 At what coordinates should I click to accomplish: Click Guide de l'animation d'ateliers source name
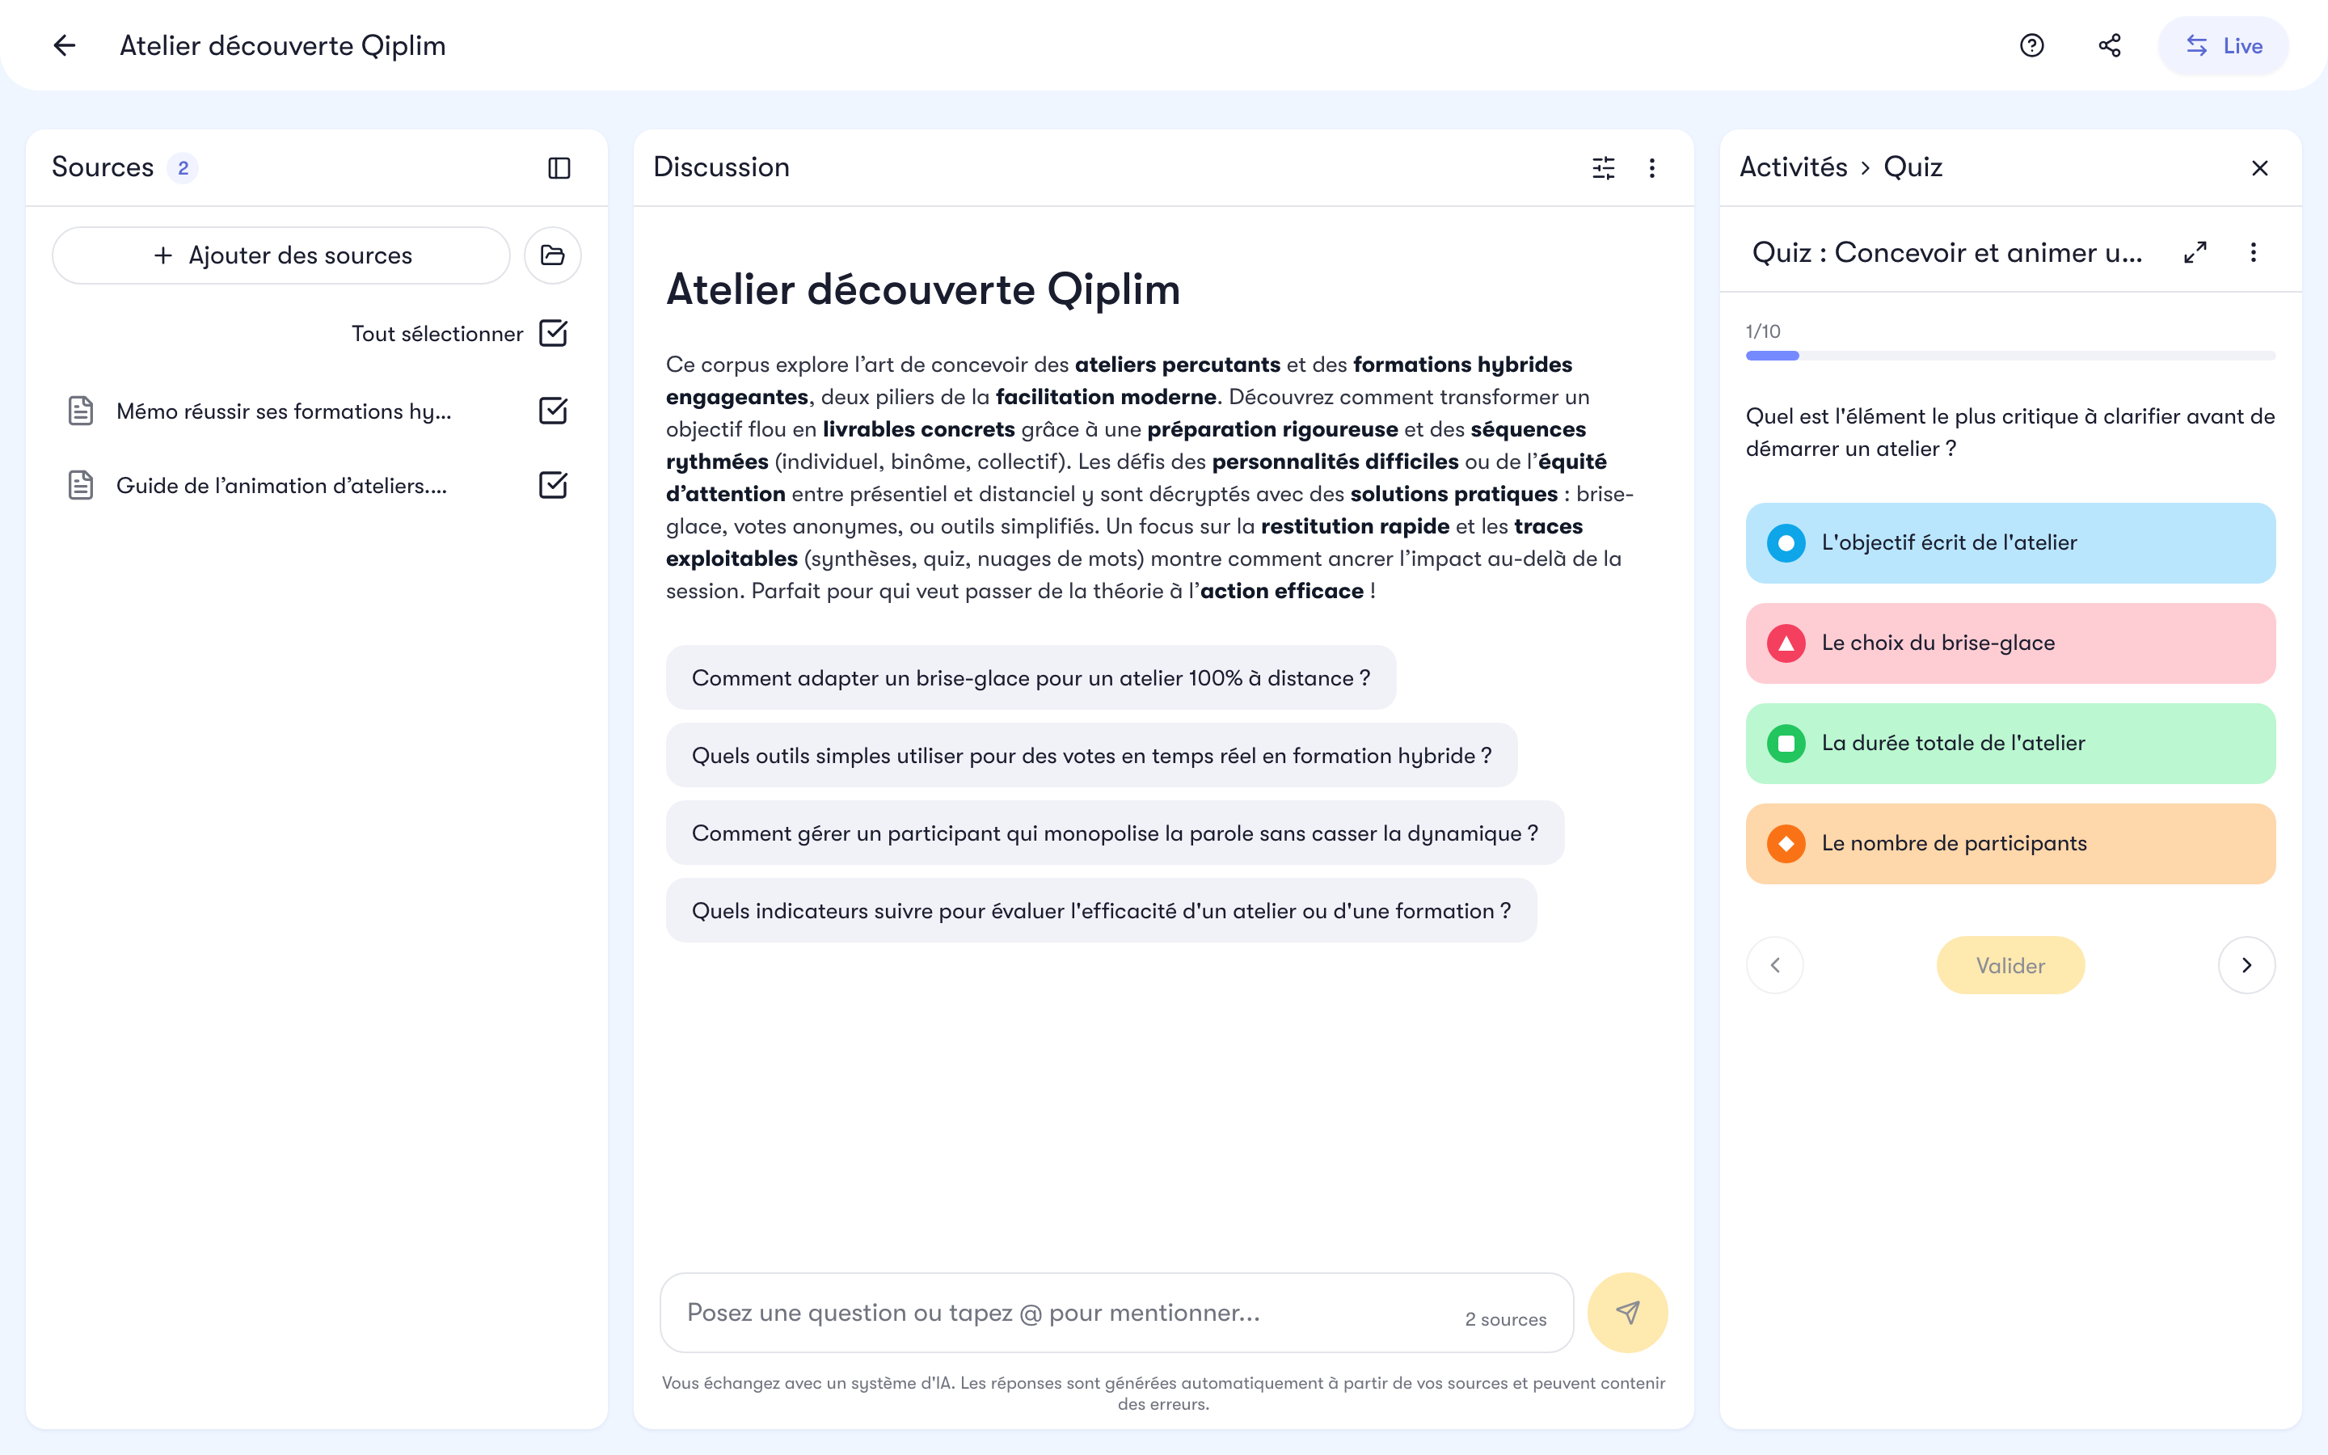pos(282,485)
